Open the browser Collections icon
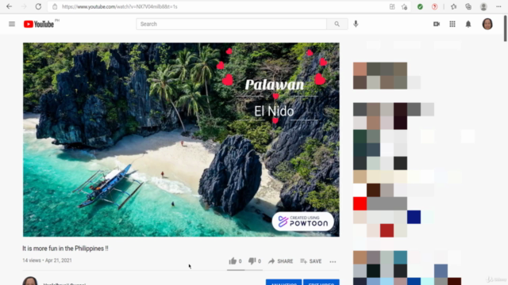Viewport: 508px width, 285px height. pos(468,6)
